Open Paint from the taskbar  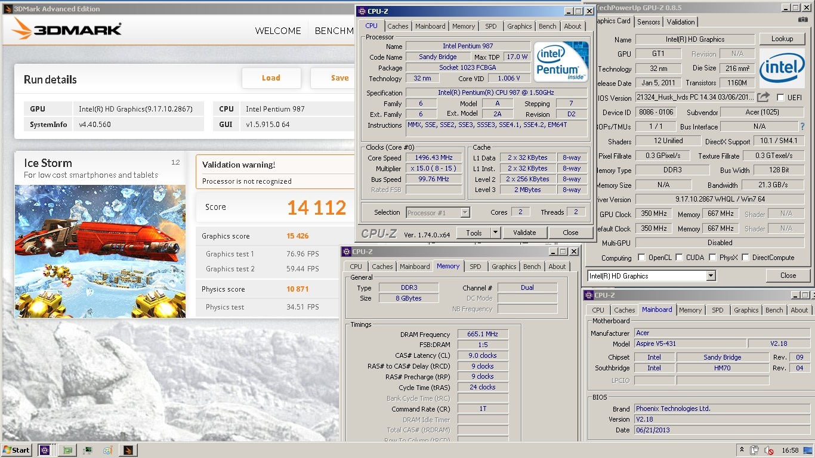click(x=107, y=450)
